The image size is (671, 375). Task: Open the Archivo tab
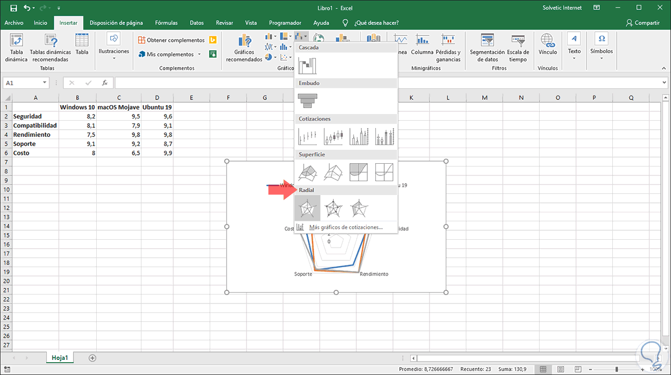click(x=14, y=23)
